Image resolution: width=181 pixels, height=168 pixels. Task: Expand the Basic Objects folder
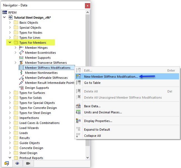pyautogui.click(x=10, y=22)
